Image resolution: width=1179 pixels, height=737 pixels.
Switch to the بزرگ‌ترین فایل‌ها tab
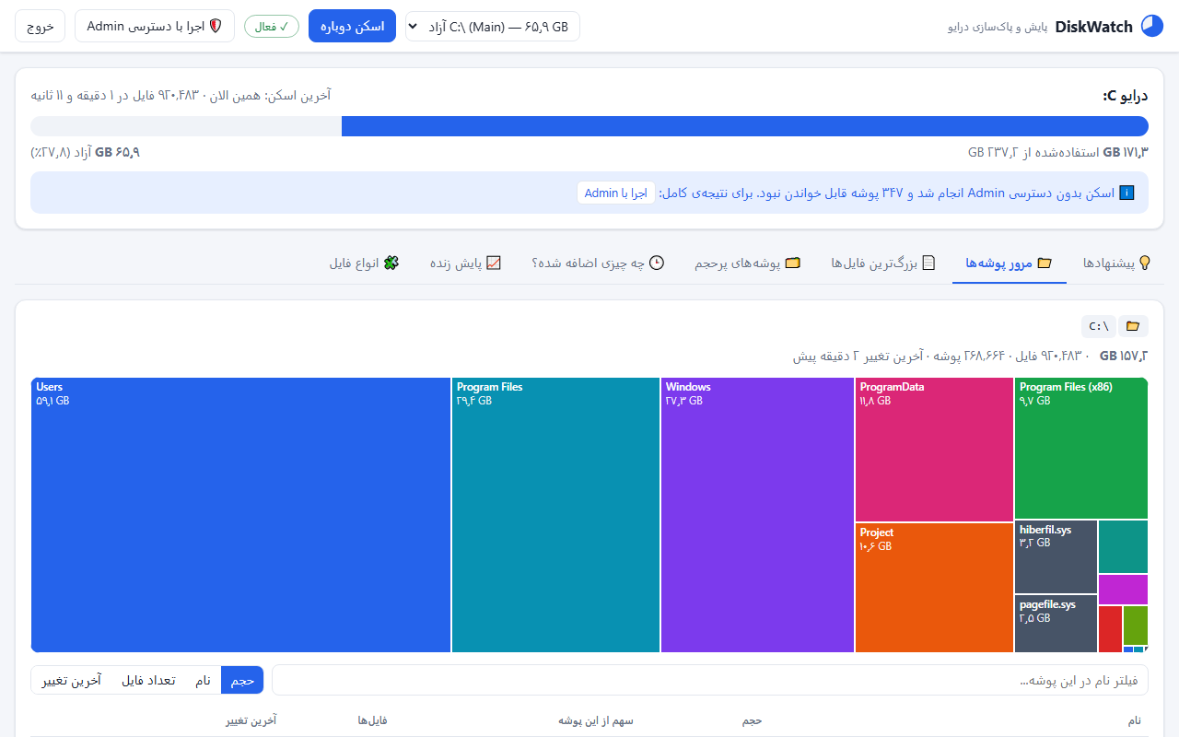click(x=883, y=263)
